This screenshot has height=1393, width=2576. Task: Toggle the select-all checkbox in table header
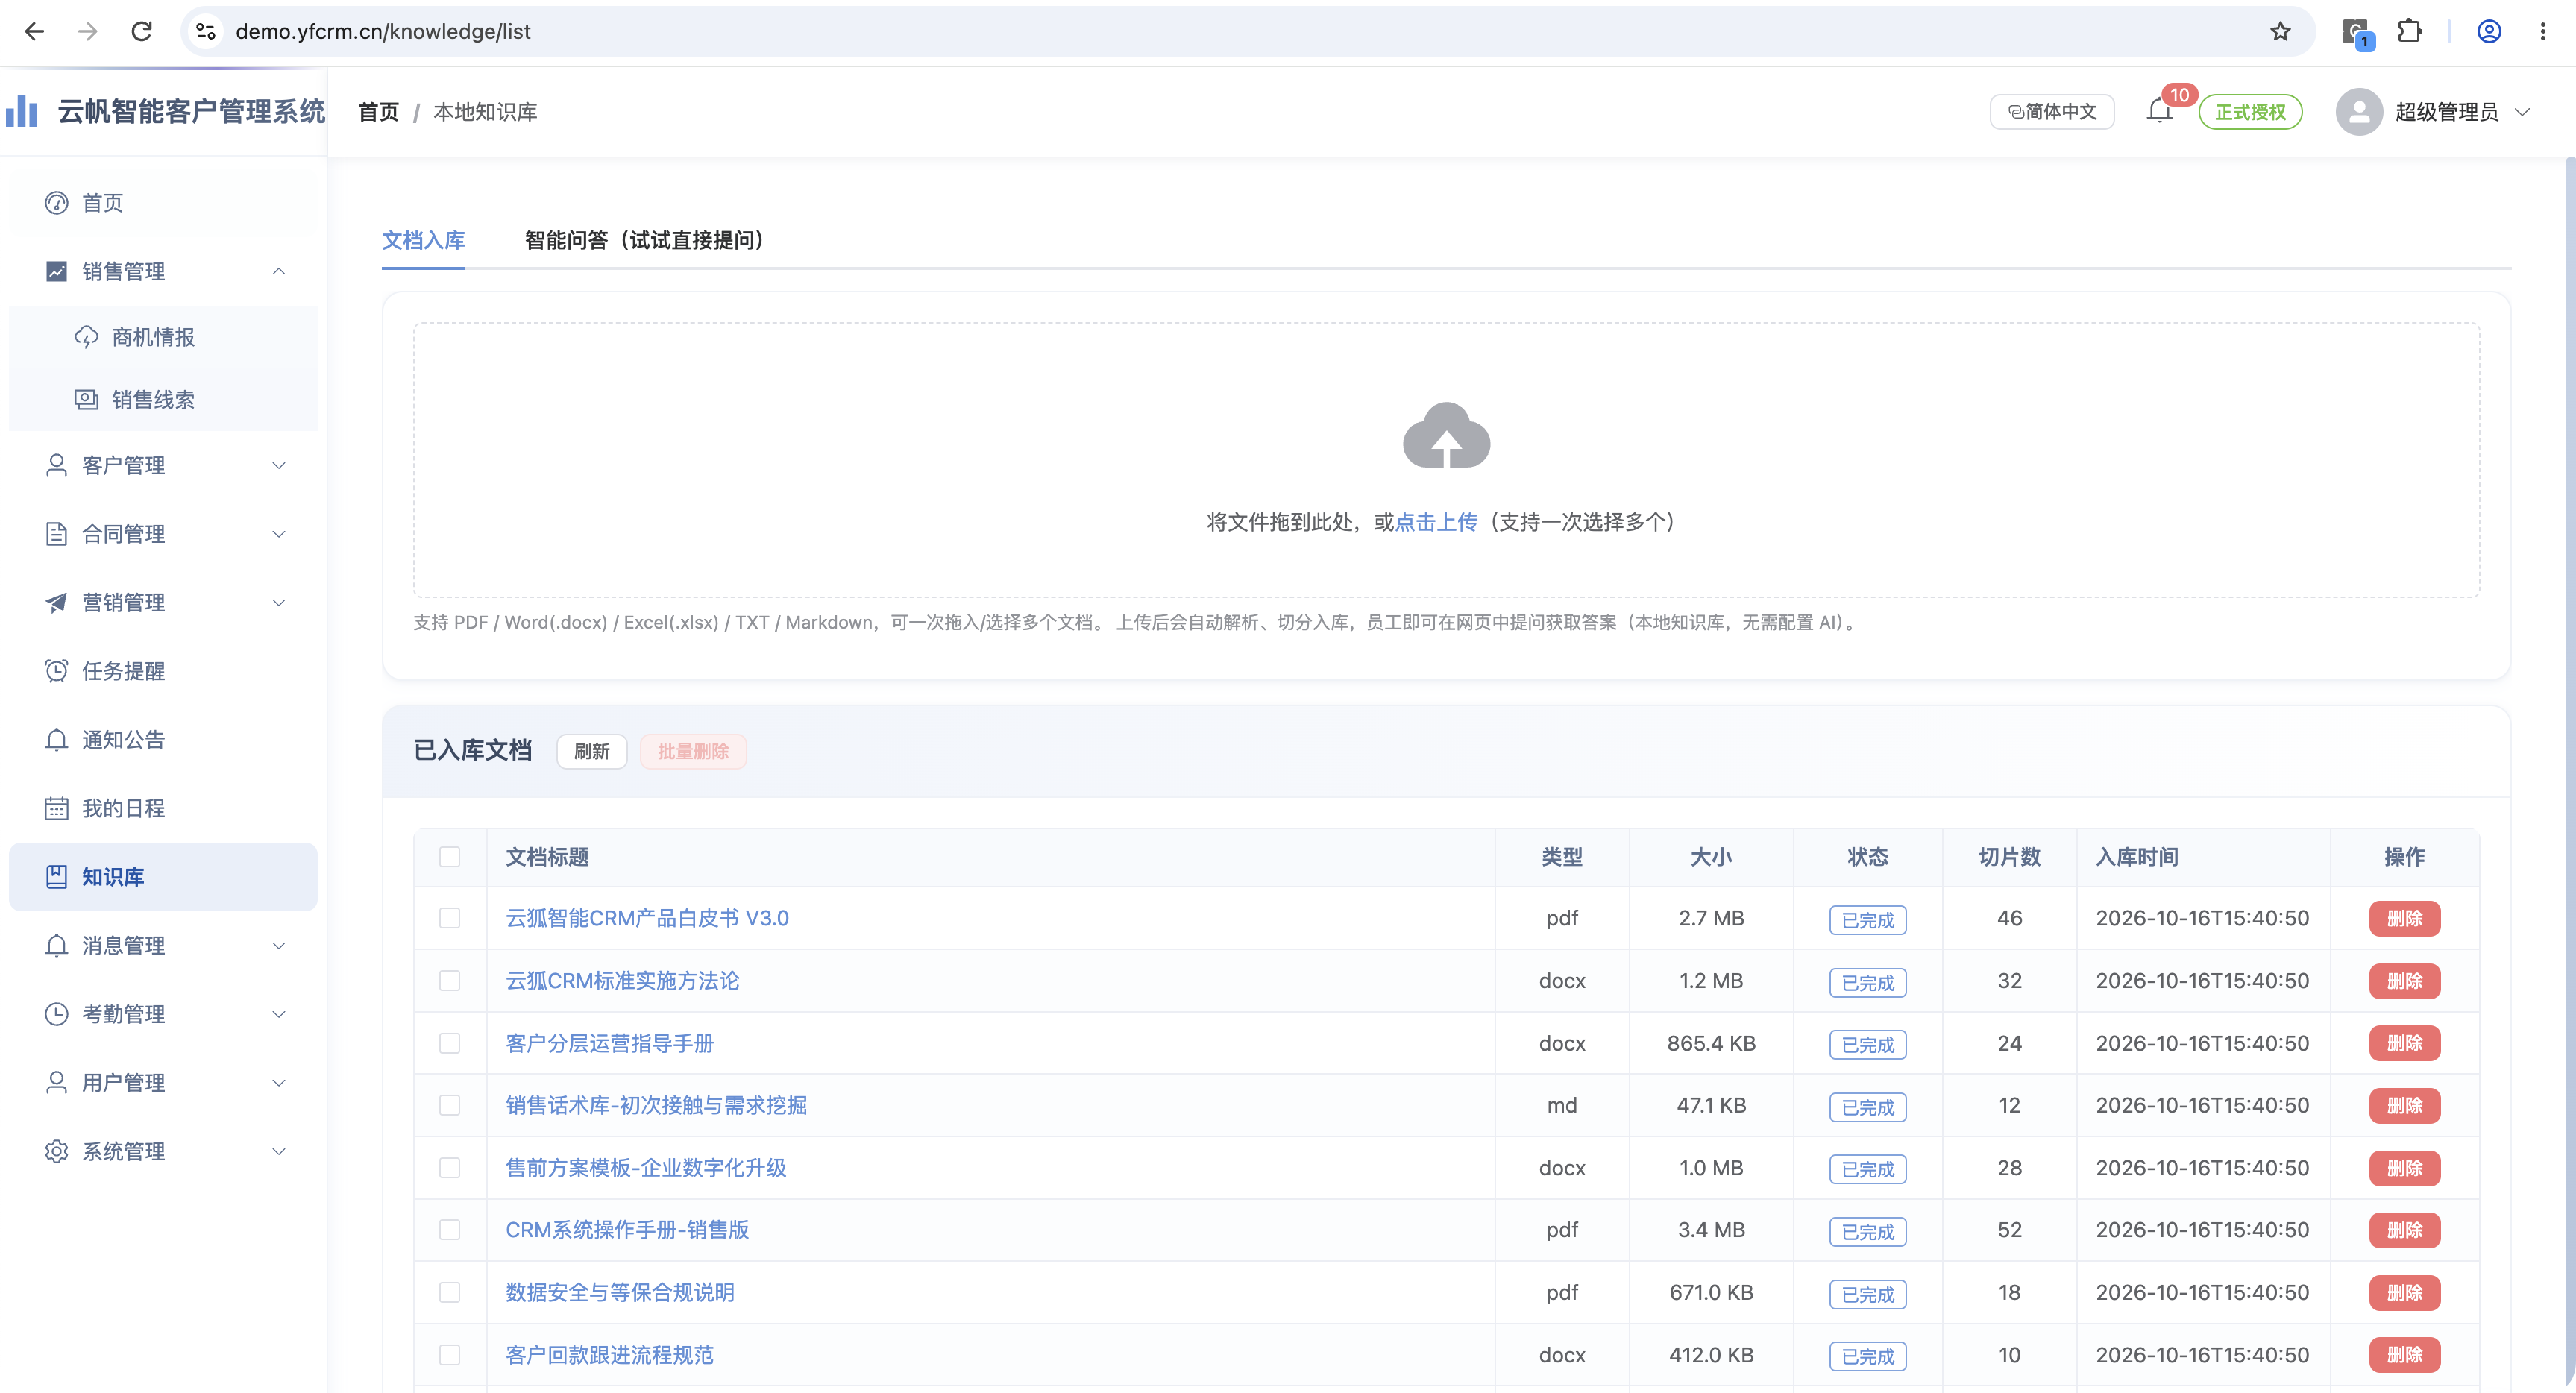coord(450,857)
